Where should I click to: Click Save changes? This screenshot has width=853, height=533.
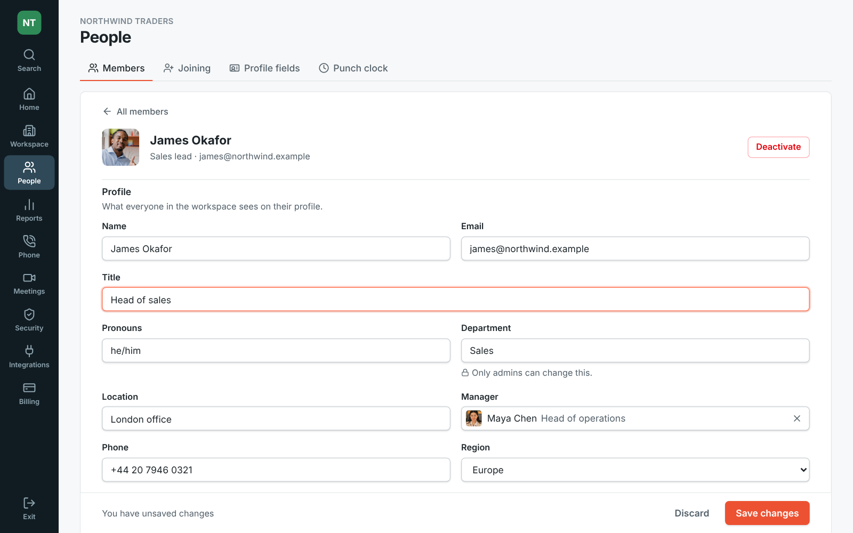coord(767,513)
